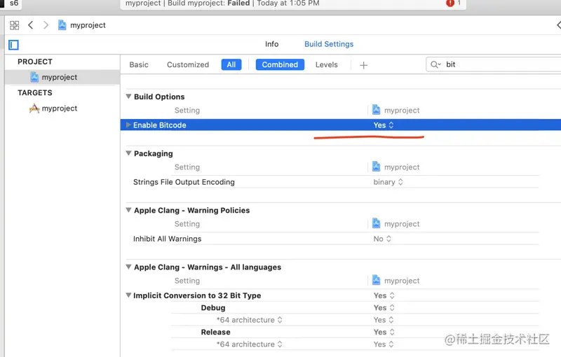
Task: Select the myproject project in the sidebar
Action: pos(62,77)
